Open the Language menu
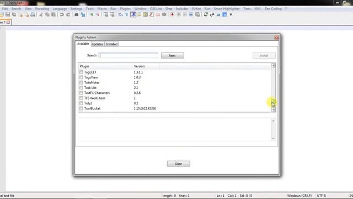Image resolution: width=353 pixels, height=199 pixels. (60, 9)
